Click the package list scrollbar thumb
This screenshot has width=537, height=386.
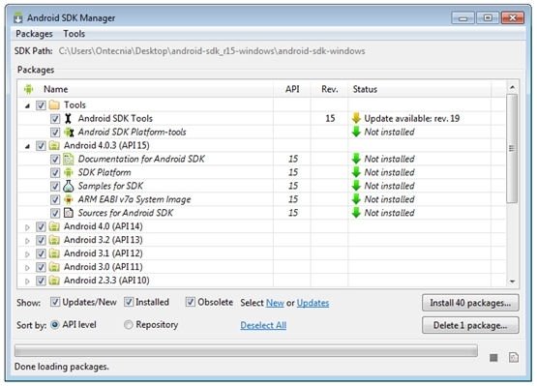[x=512, y=148]
